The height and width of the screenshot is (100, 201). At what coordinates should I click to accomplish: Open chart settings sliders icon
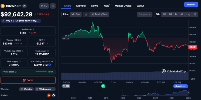pos(195,14)
